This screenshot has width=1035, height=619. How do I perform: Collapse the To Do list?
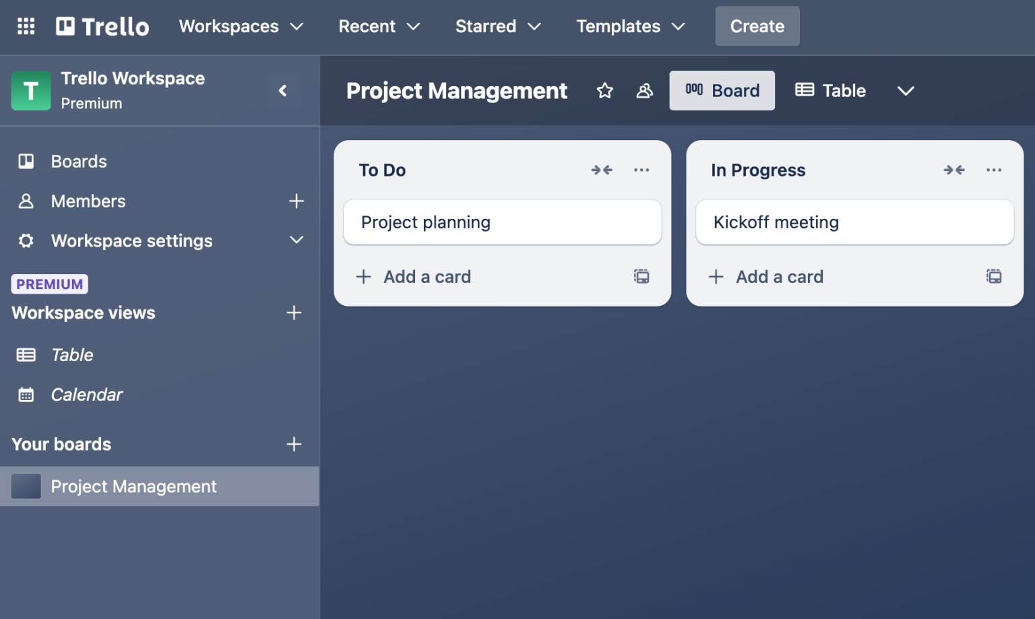602,170
